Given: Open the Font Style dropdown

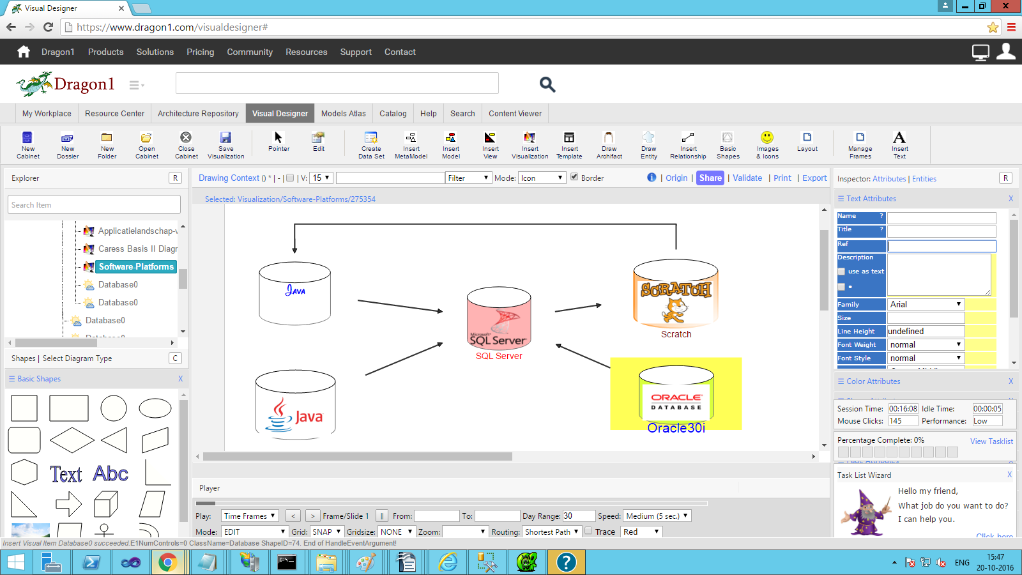Looking at the screenshot, I should (926, 358).
